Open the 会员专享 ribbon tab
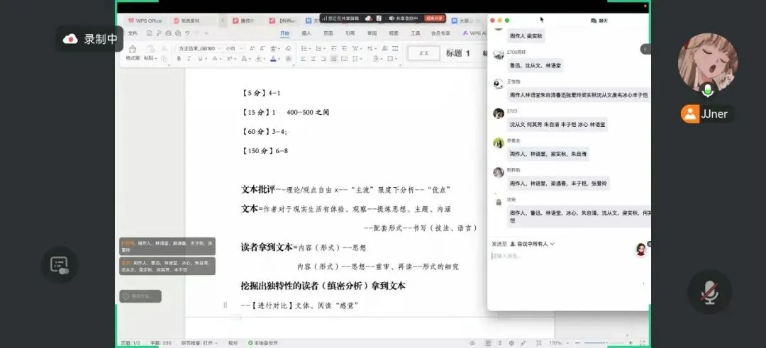 [440, 33]
